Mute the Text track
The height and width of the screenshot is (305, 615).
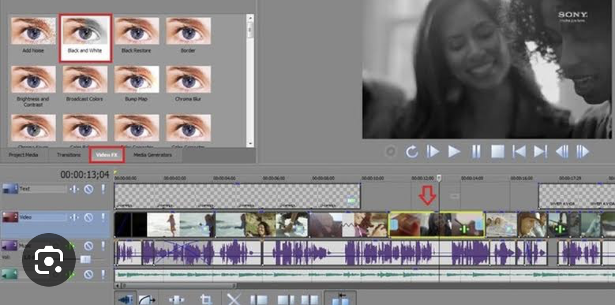pyautogui.click(x=89, y=189)
